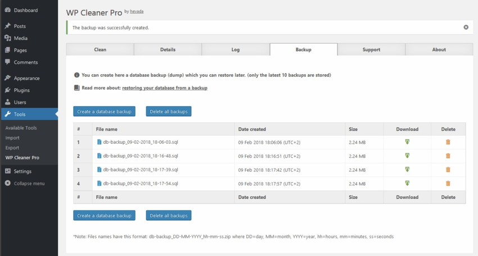Viewport: 478px width, 256px height.
Task: Click the Dashboard gauge icon in the sidebar
Action: click(x=8, y=10)
